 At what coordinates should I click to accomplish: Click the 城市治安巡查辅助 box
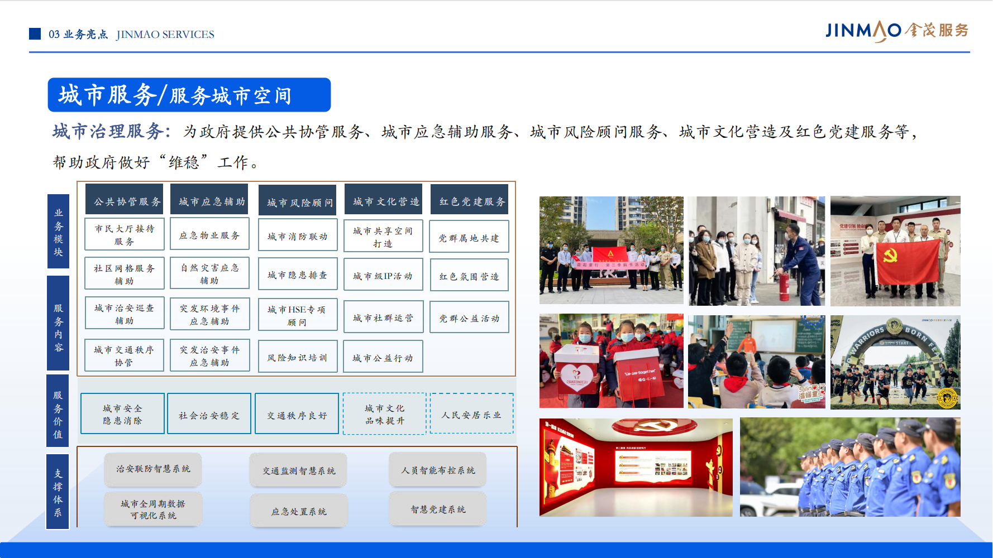pos(125,314)
